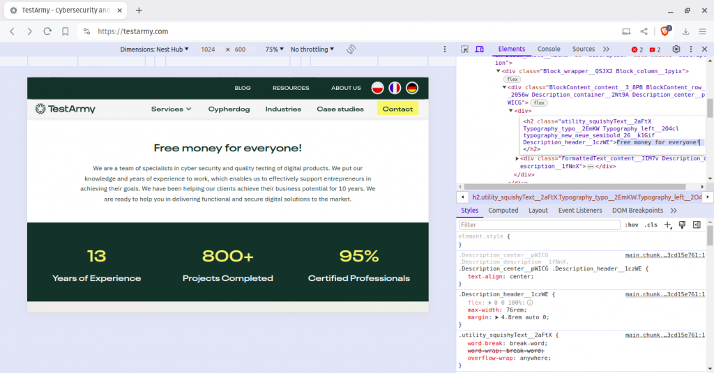Open the 75% zoom dropdown
This screenshot has width=714, height=373.
pos(275,50)
